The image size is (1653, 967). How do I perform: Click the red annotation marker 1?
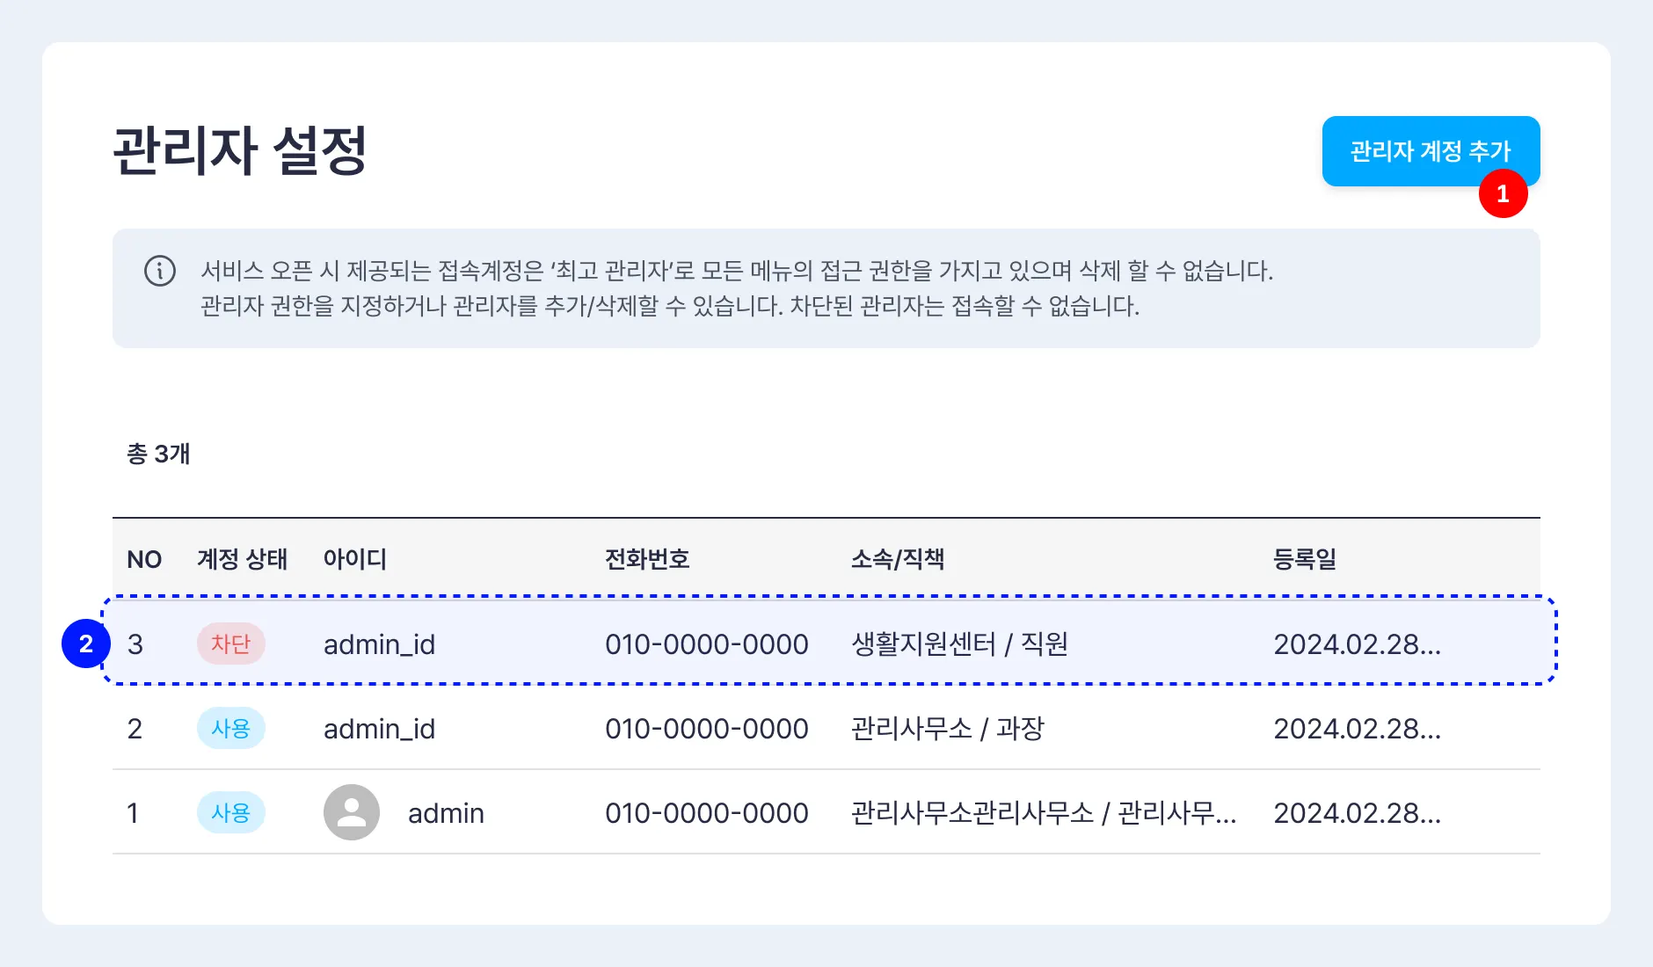(1503, 193)
